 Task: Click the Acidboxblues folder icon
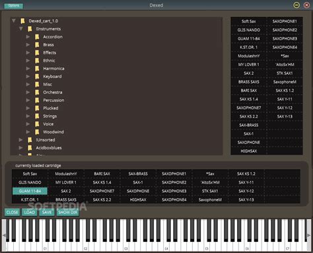click(30, 148)
